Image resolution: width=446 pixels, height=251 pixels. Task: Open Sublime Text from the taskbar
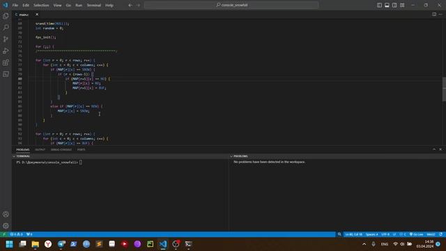[x=99, y=244]
